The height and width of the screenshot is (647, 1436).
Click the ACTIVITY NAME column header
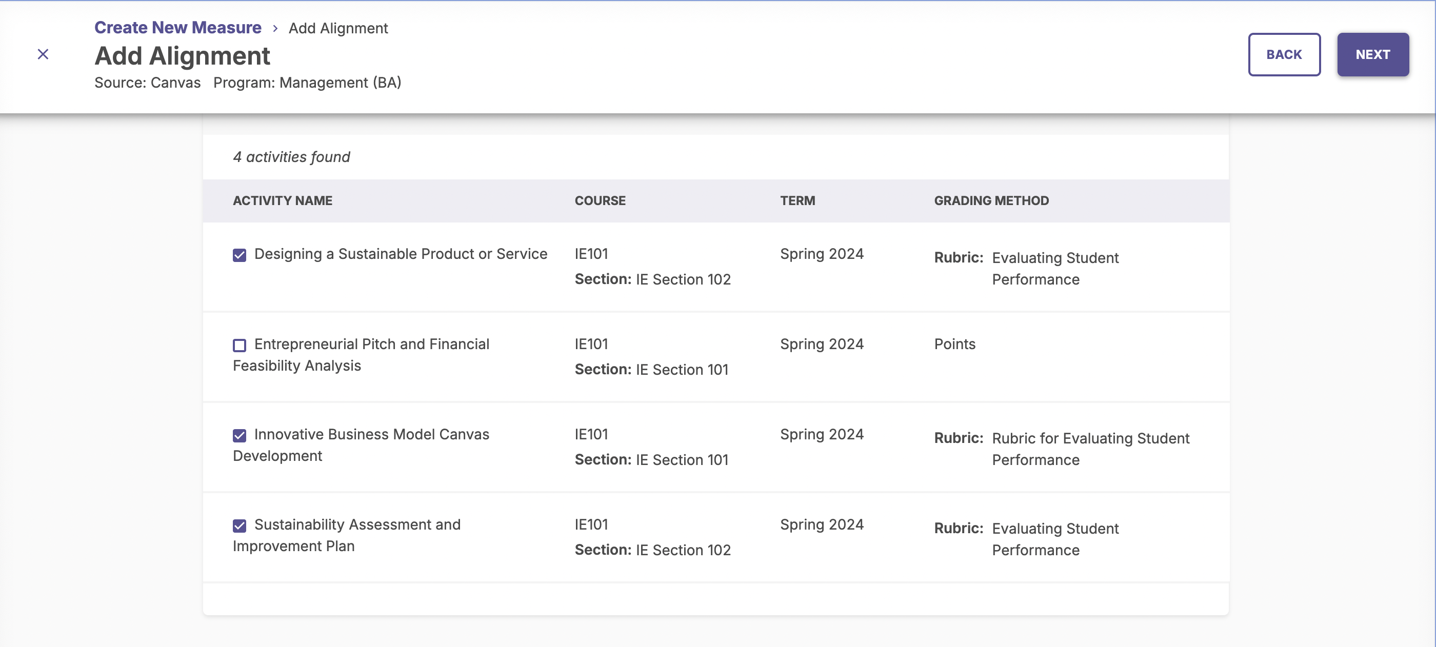(282, 200)
